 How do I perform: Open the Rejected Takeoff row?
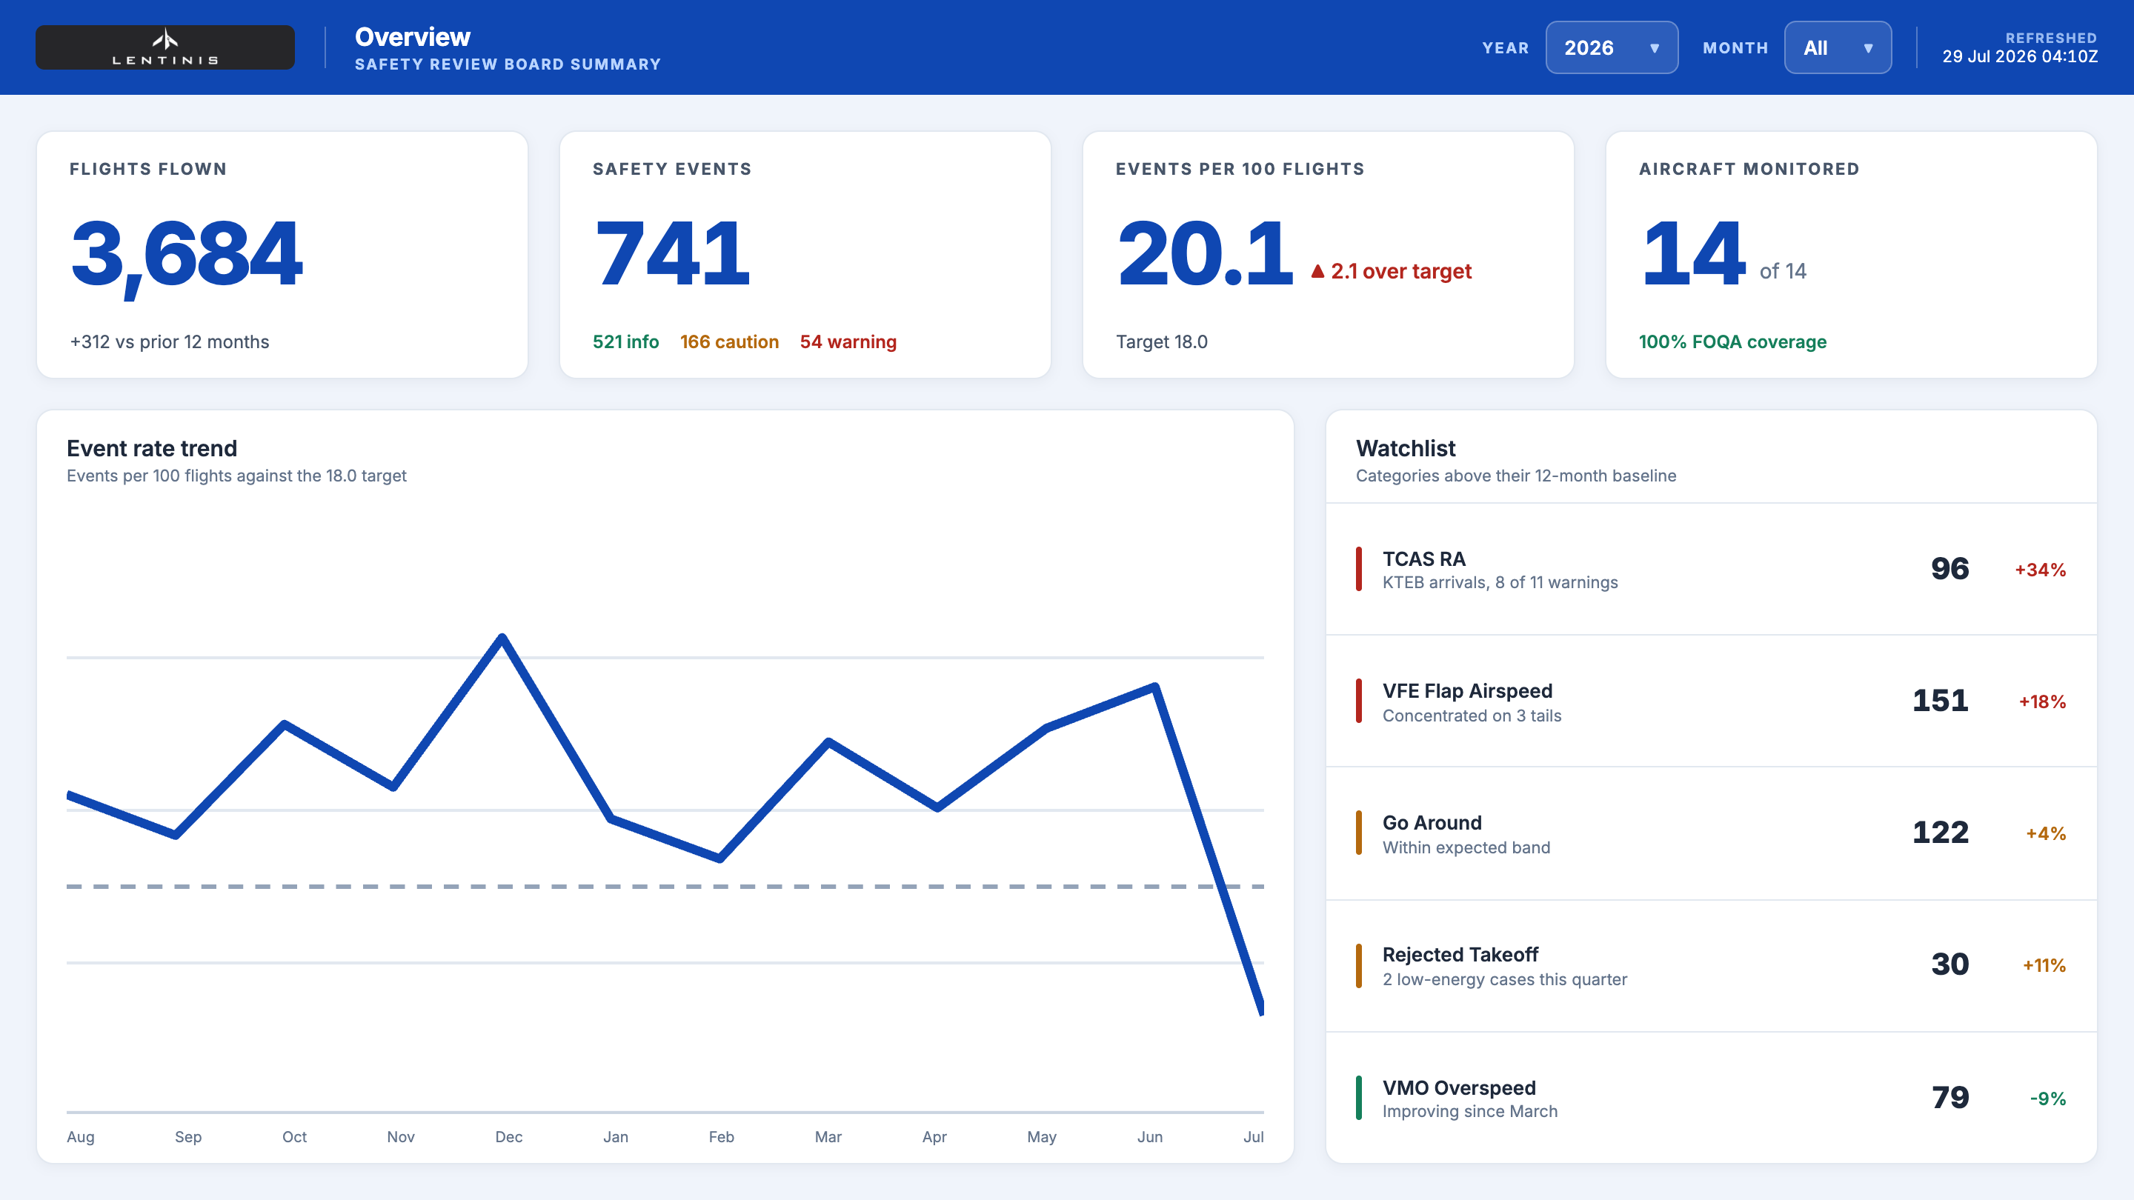[x=1711, y=966]
